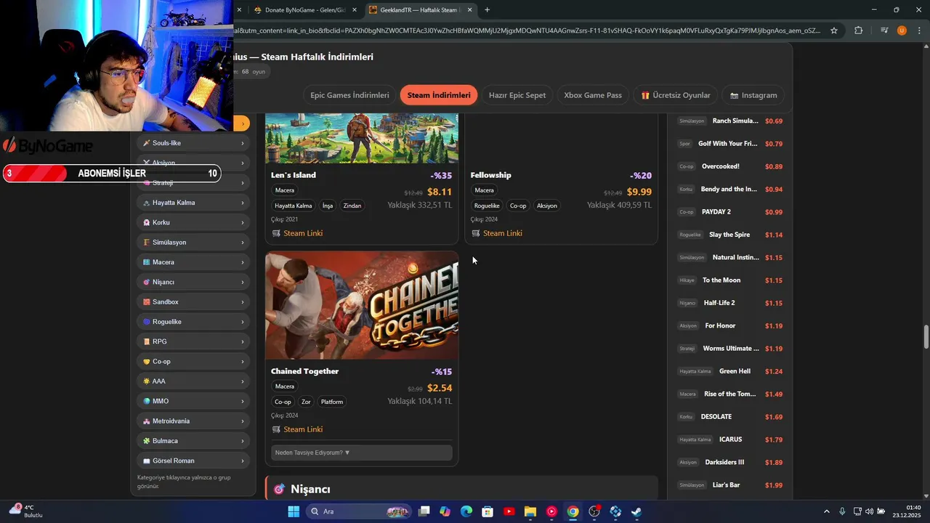Click the Aksiyon tag on the Fellowship card
930x523 pixels.
[x=547, y=206]
